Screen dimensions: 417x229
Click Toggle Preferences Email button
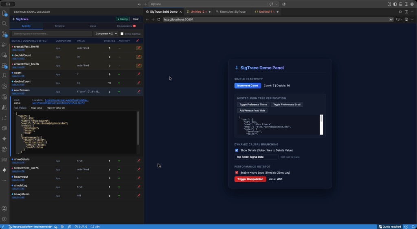click(287, 105)
